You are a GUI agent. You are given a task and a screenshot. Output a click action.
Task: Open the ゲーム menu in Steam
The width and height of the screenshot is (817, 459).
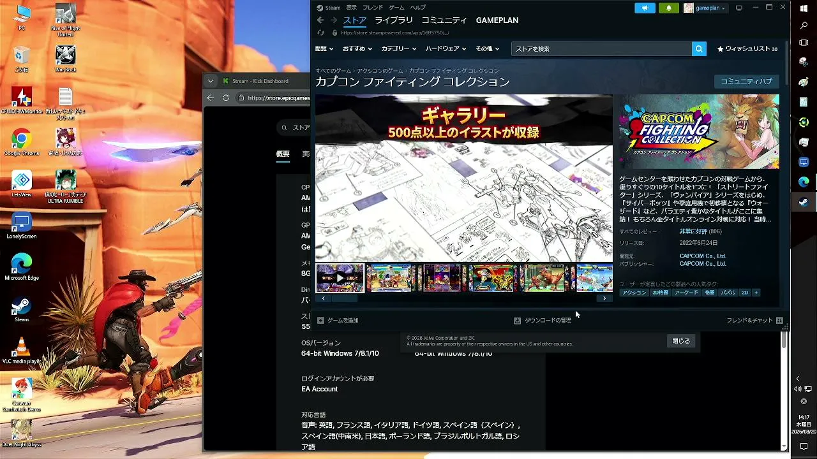tap(396, 8)
